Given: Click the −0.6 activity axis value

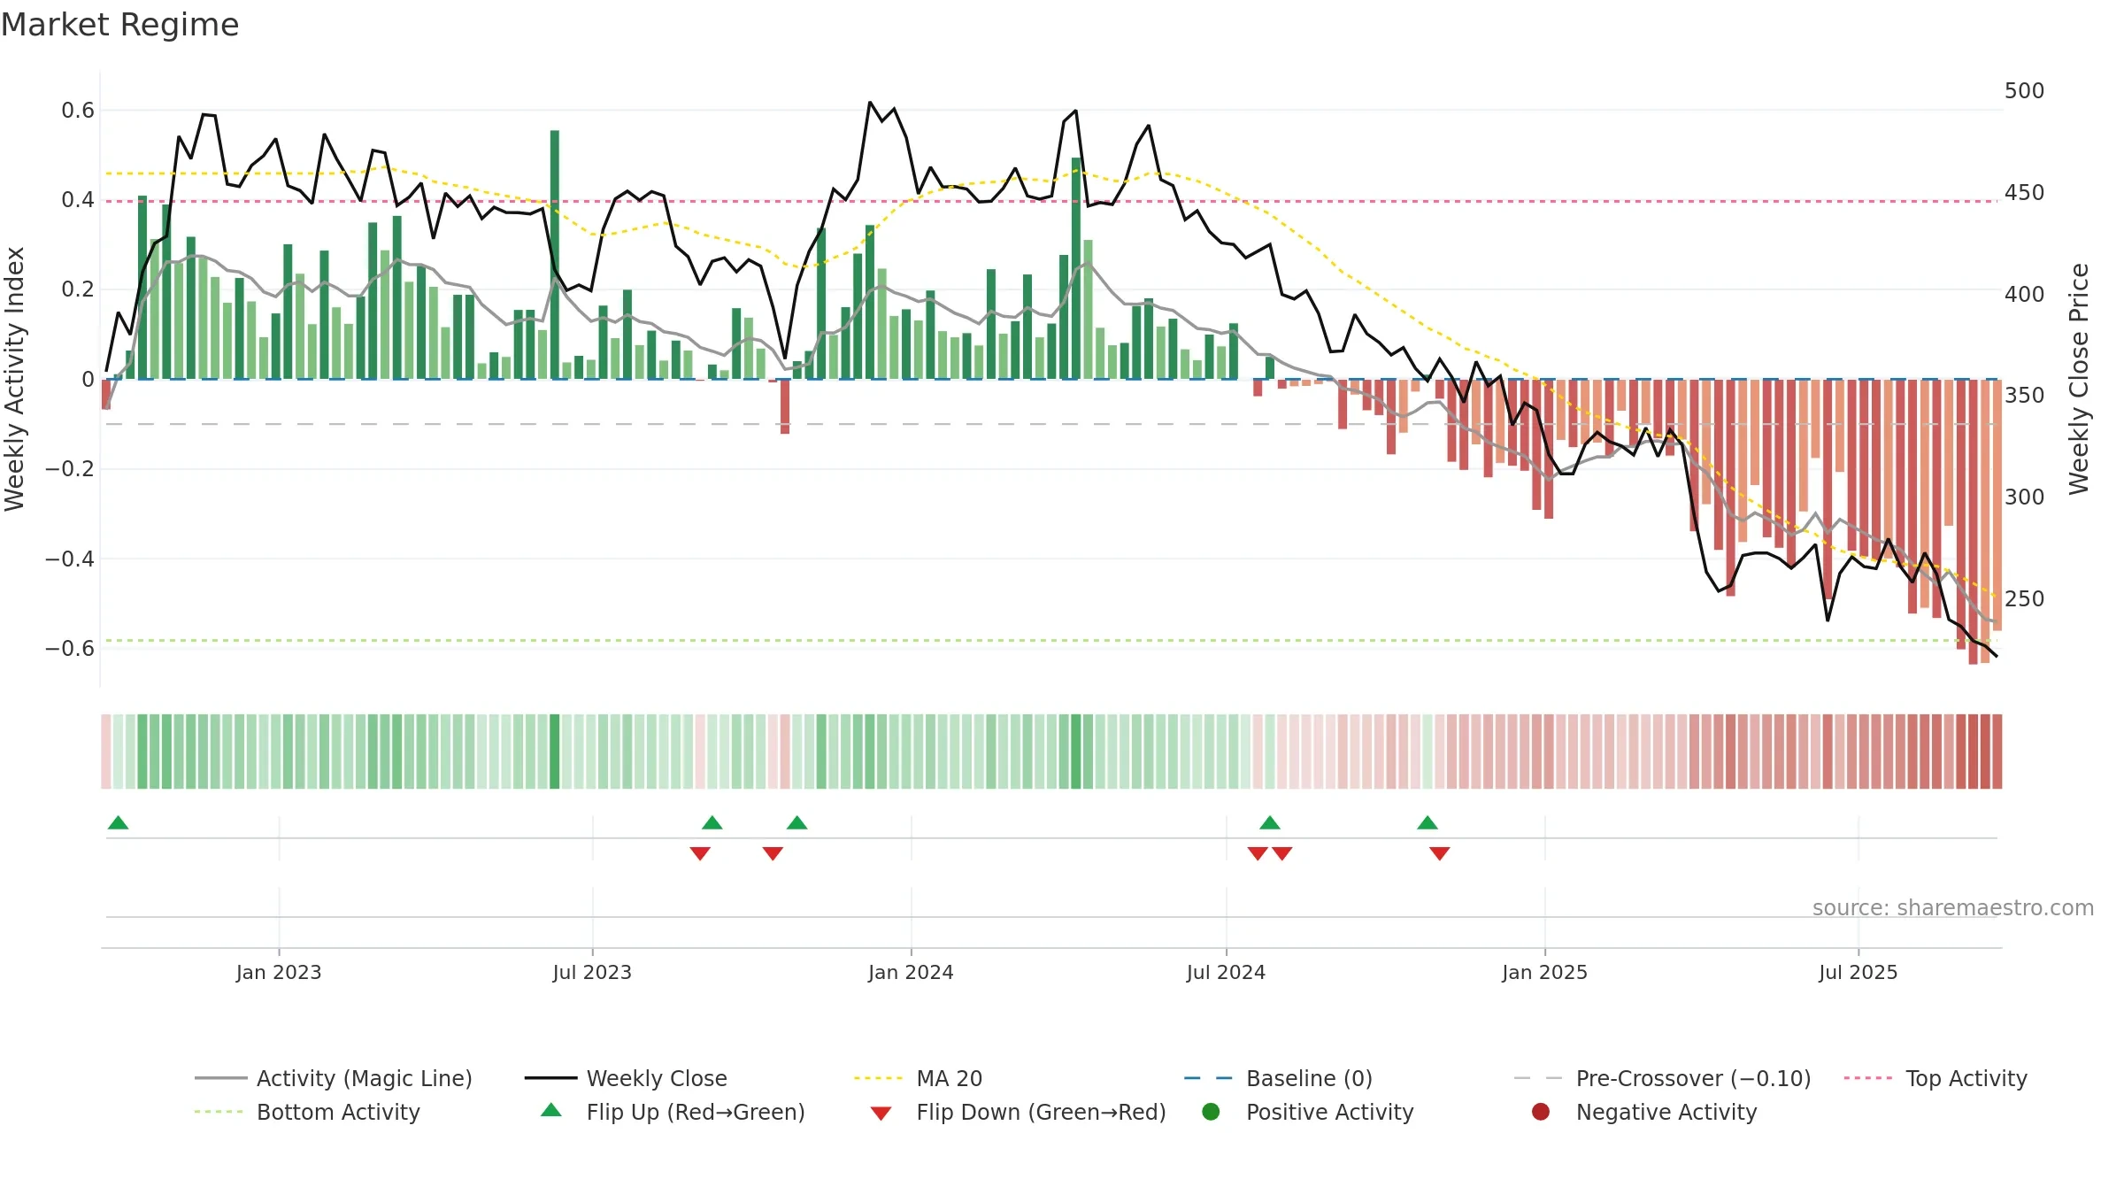Looking at the screenshot, I should pyautogui.click(x=70, y=648).
